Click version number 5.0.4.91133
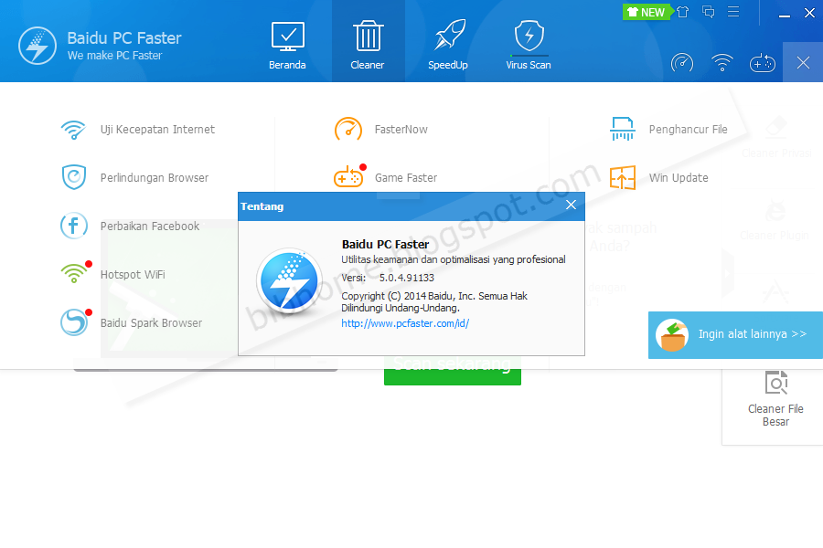The image size is (823, 548). (x=407, y=278)
